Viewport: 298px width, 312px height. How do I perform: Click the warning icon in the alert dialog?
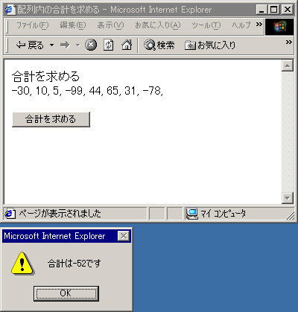[22, 264]
